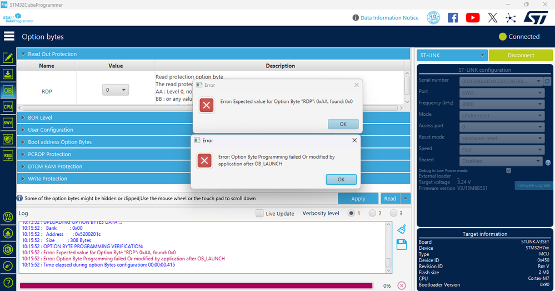Open ST Facebook page icon
555x291 pixels.
tap(453, 18)
